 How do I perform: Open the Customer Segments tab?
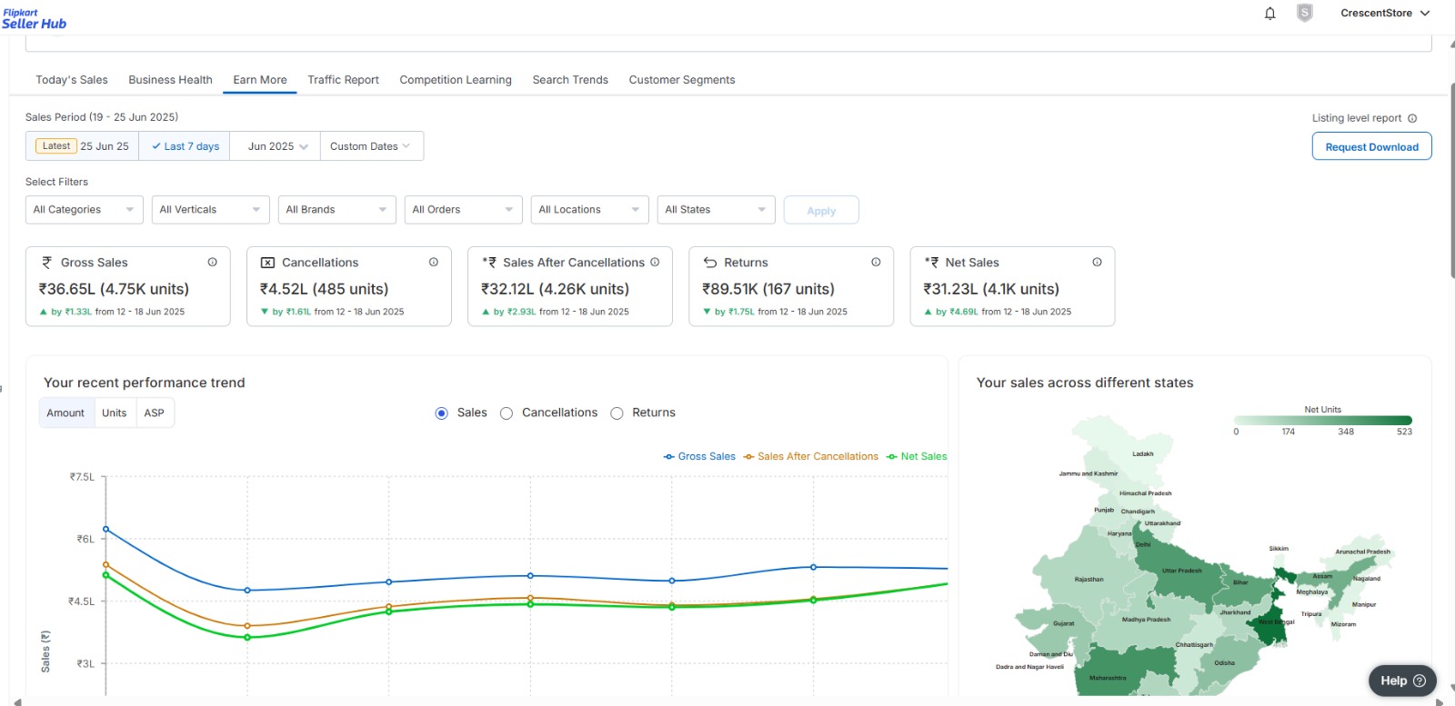tap(682, 80)
